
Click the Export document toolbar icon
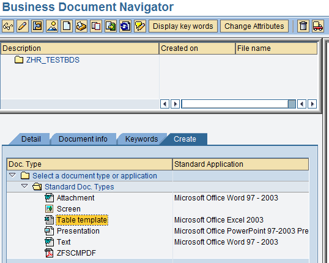tap(111, 26)
